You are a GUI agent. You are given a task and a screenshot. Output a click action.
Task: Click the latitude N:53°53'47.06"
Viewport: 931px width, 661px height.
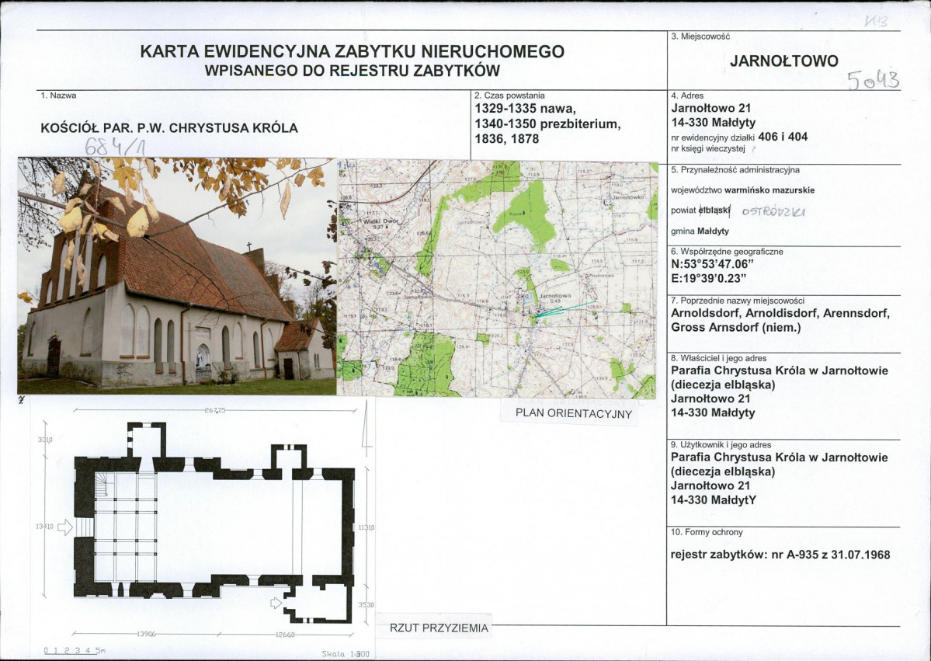click(x=713, y=265)
